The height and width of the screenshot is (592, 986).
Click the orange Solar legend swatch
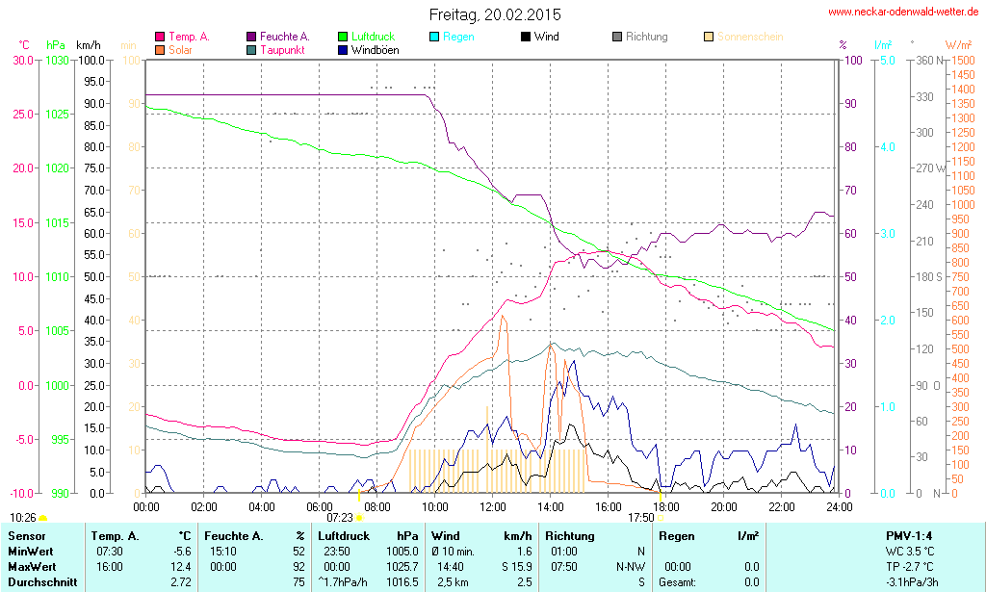tap(160, 49)
